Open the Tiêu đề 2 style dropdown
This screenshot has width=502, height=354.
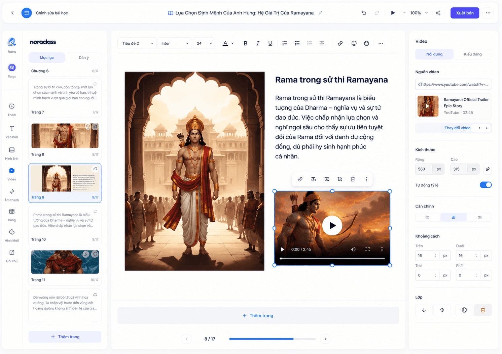coord(137,43)
